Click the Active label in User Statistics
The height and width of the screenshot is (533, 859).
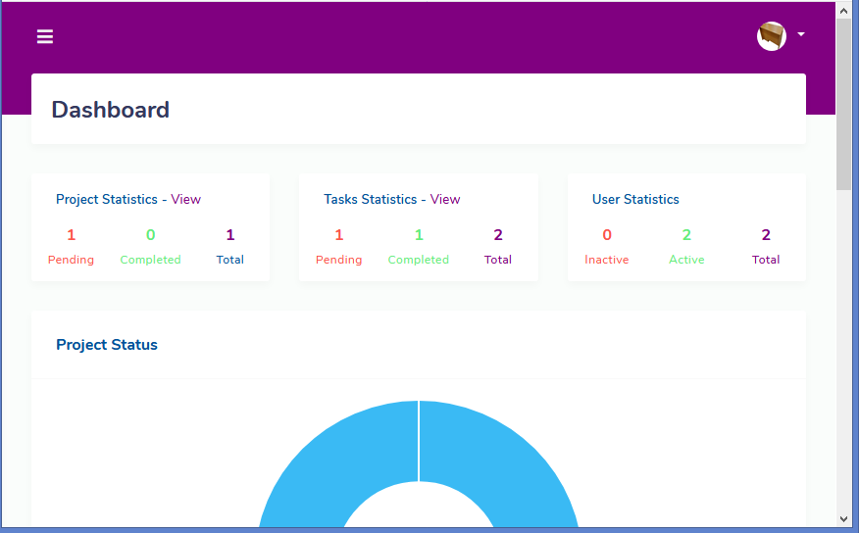click(x=686, y=260)
